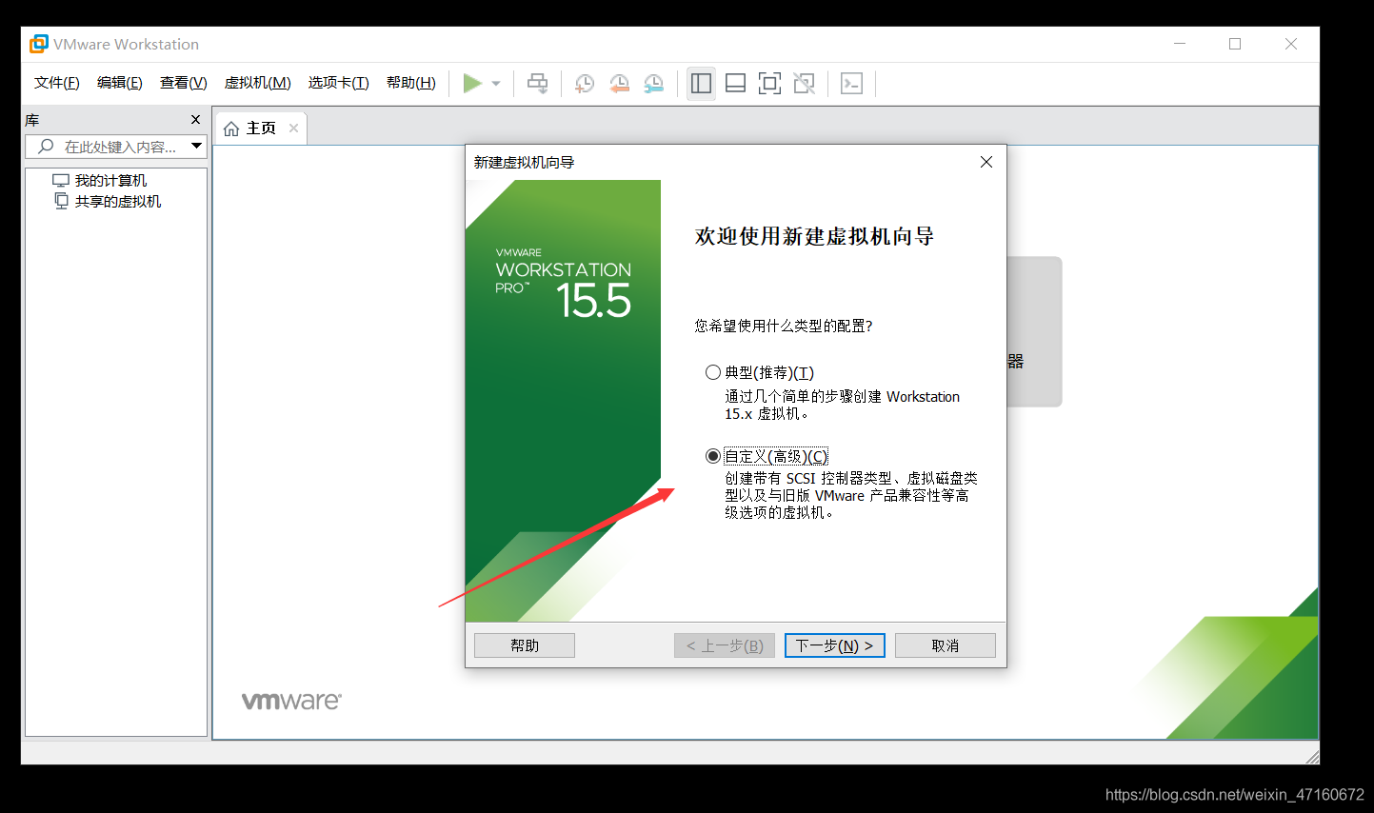Viewport: 1374px width, 813px height.
Task: Focus the library search input field
Action: point(116,147)
